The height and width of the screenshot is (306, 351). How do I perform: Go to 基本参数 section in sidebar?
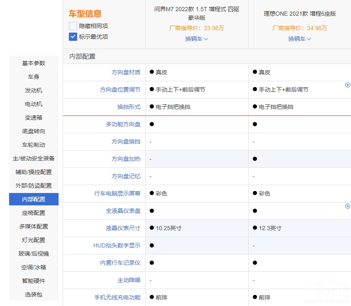[x=34, y=63]
